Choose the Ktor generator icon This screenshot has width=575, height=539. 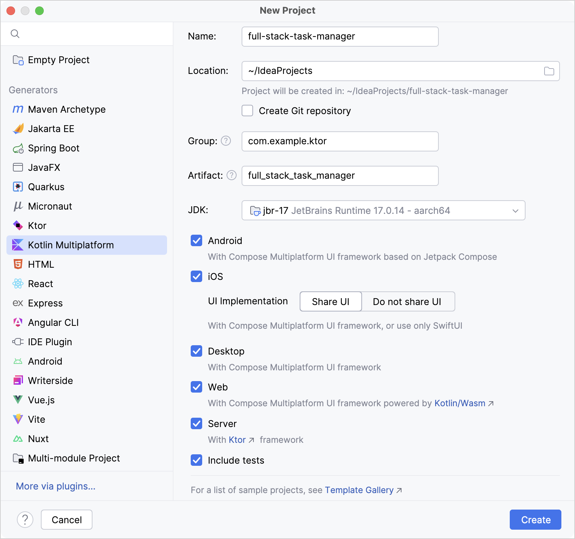[x=18, y=225]
